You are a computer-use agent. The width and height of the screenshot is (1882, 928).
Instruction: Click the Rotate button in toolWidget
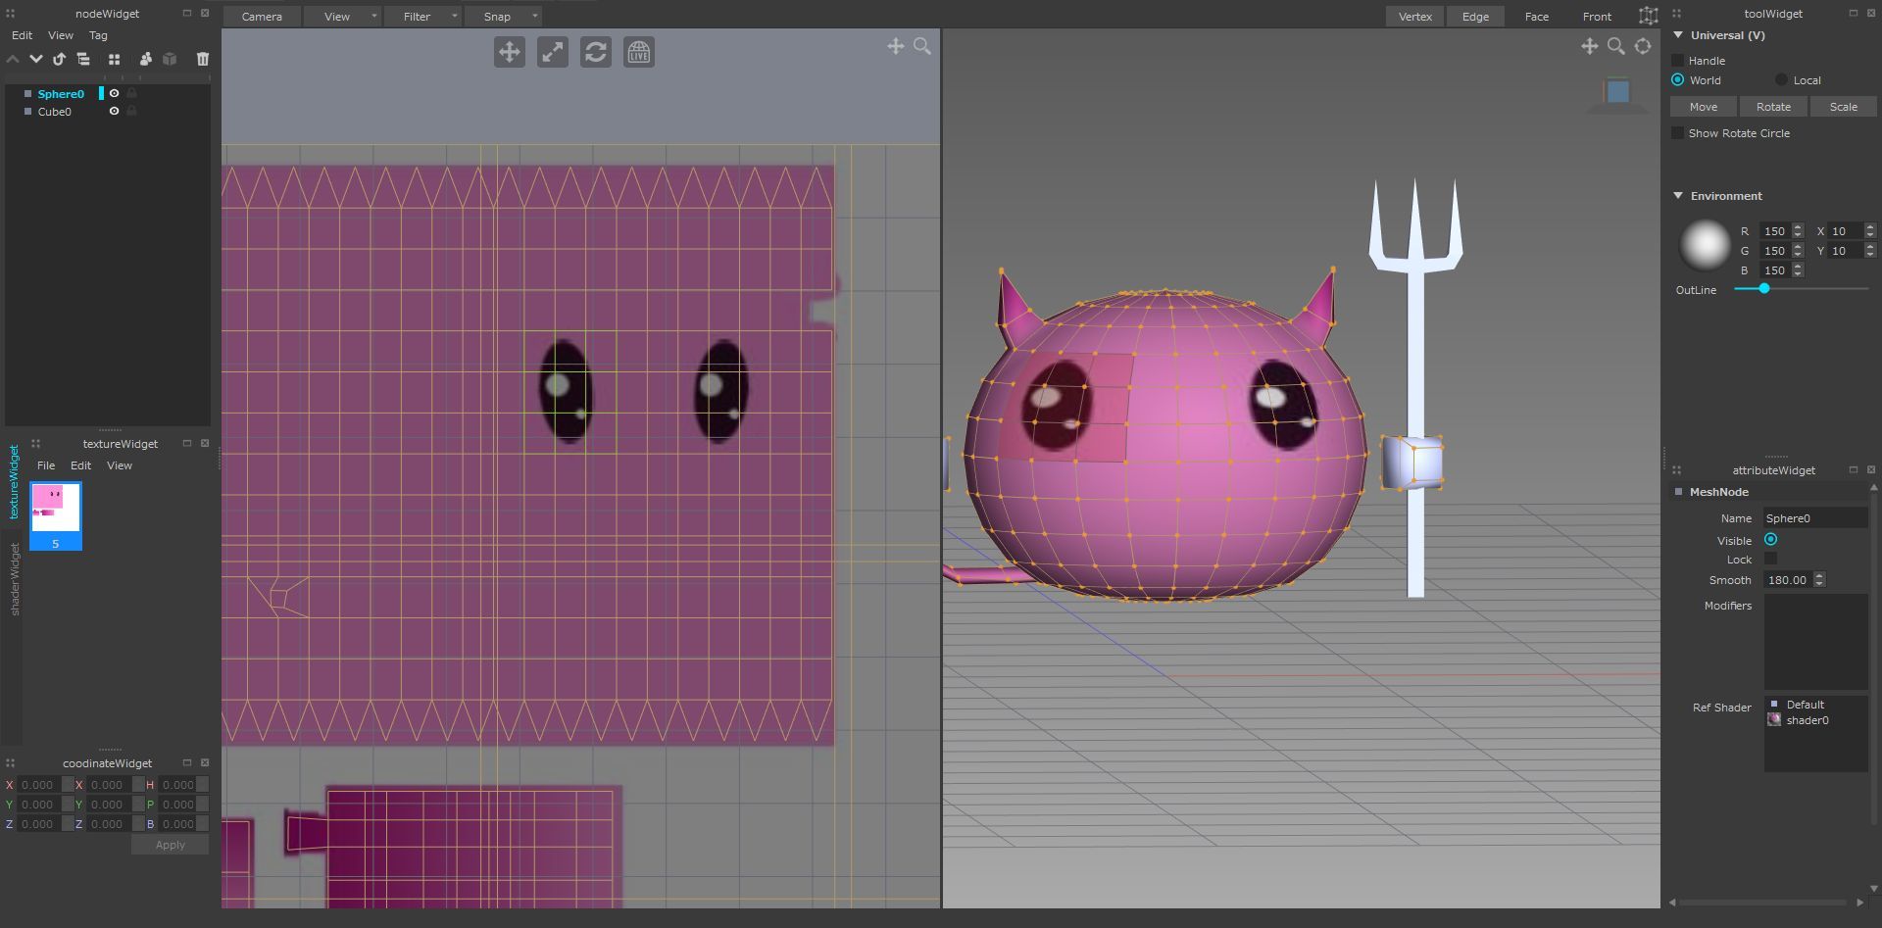tap(1773, 107)
